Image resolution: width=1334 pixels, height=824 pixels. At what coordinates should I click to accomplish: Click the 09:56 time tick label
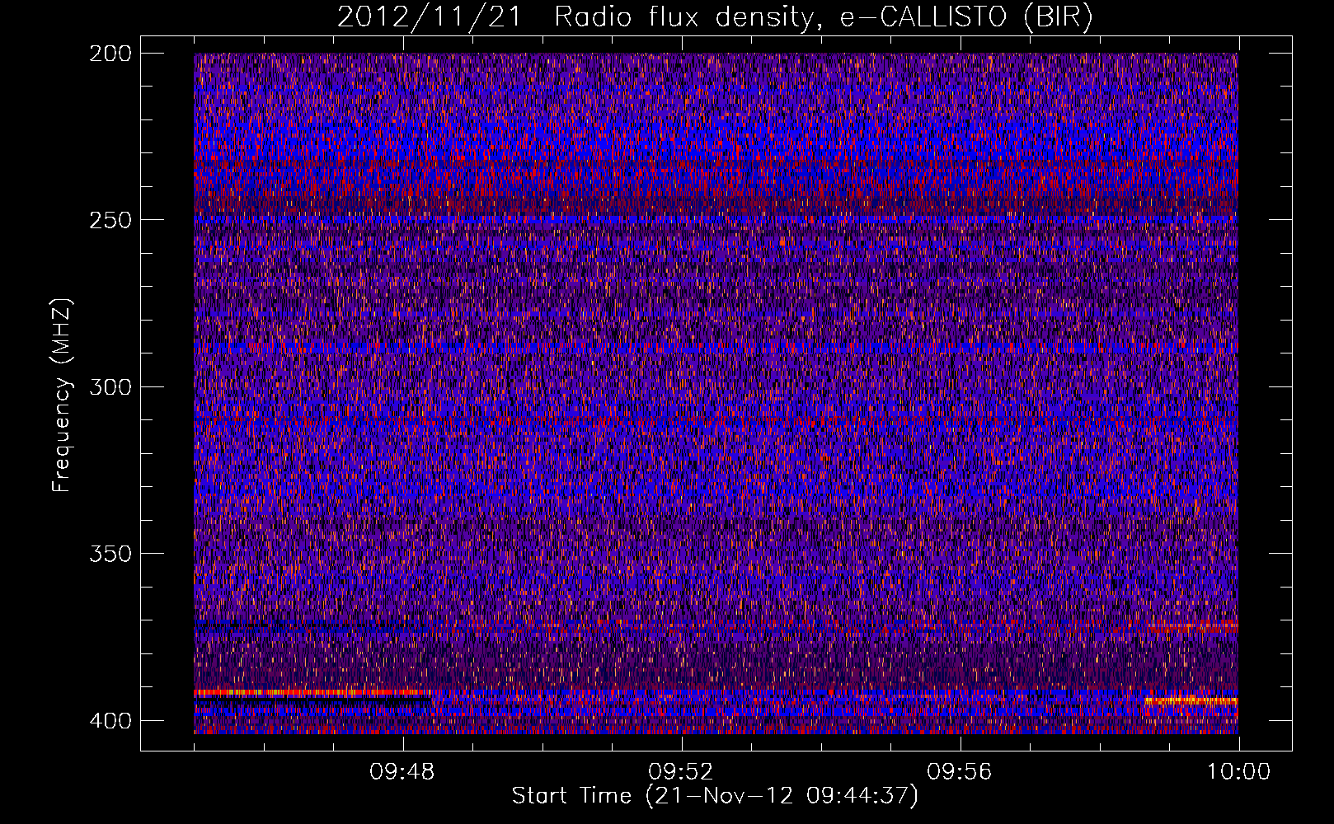[x=960, y=772]
